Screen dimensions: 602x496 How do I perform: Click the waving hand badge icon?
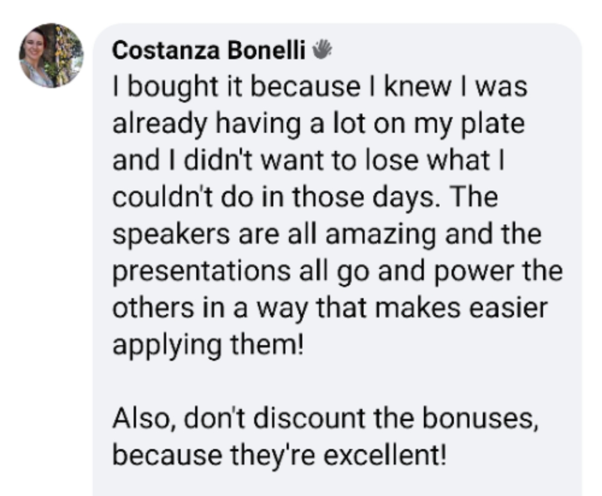[x=321, y=50]
